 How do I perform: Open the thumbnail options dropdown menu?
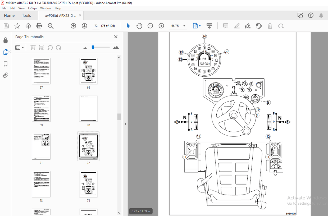(x=19, y=47)
